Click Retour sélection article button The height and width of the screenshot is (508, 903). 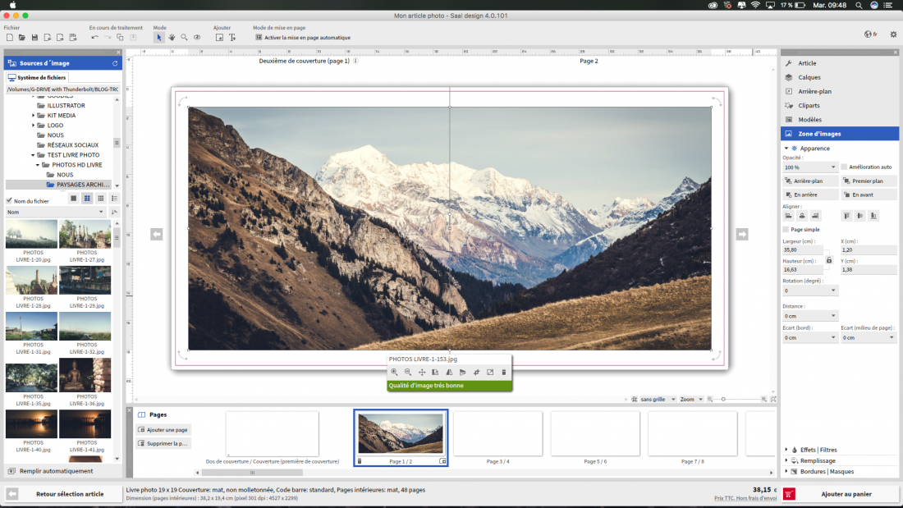click(x=70, y=494)
